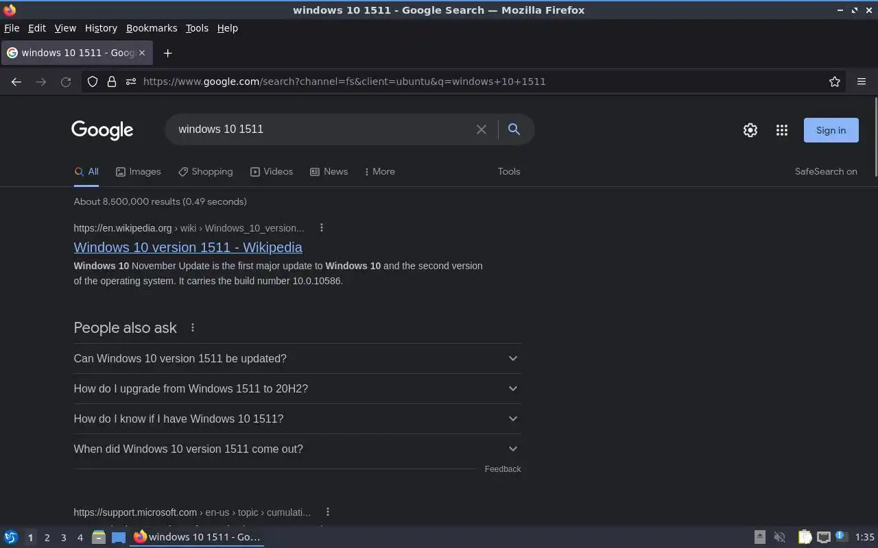Click the Sign in button
The image size is (878, 548).
pyautogui.click(x=831, y=130)
